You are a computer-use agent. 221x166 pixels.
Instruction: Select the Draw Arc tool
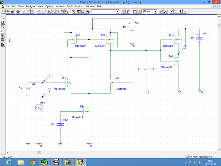3,18
